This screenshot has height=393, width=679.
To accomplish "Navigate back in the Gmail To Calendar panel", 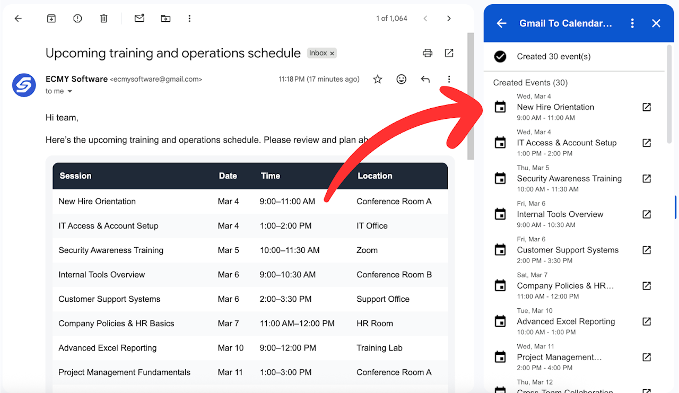I will pyautogui.click(x=501, y=23).
